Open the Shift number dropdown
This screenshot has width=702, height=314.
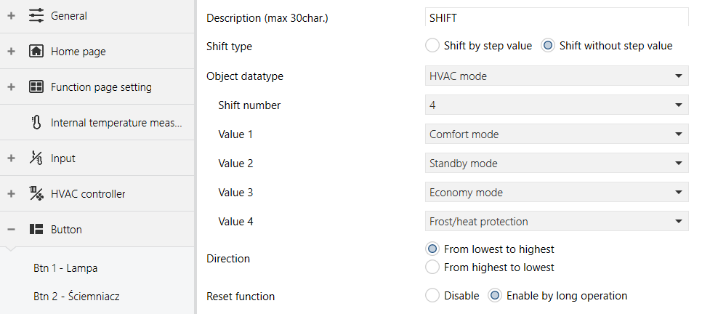557,105
